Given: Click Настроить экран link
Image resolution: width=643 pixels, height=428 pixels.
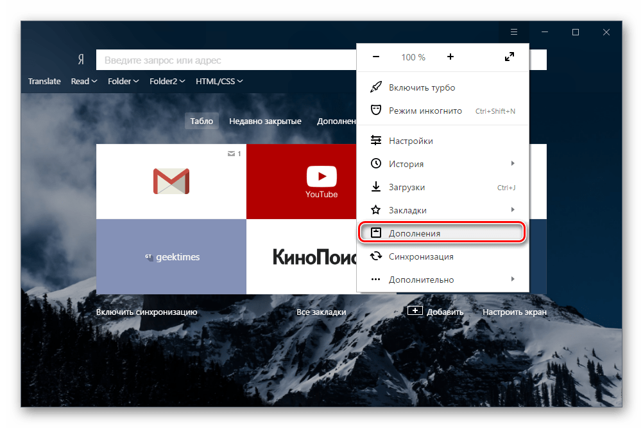Looking at the screenshot, I should tap(514, 312).
